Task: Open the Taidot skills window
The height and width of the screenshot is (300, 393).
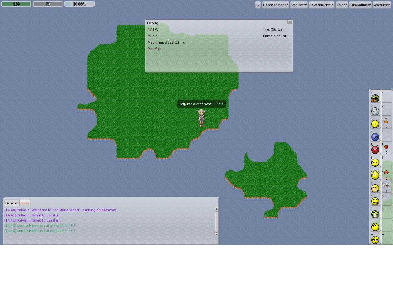Action: pos(342,5)
